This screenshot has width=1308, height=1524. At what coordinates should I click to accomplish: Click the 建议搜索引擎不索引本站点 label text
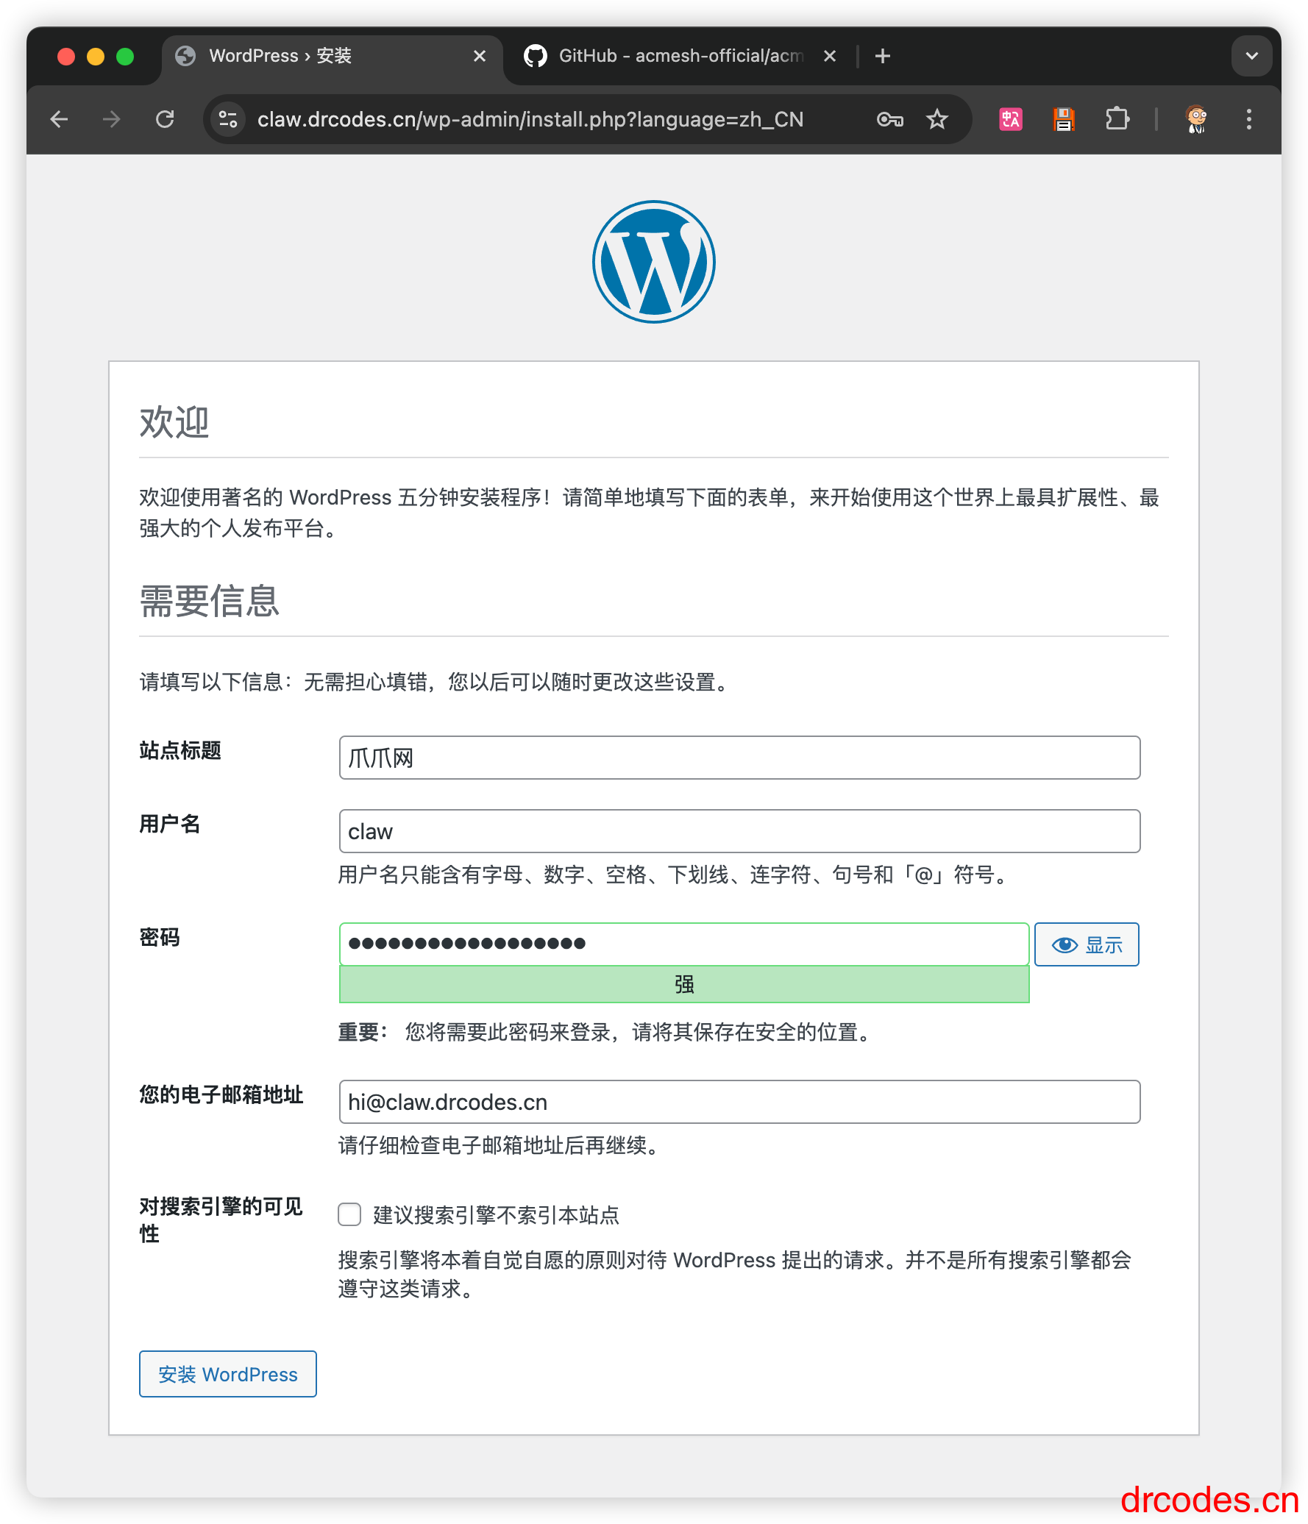497,1215
